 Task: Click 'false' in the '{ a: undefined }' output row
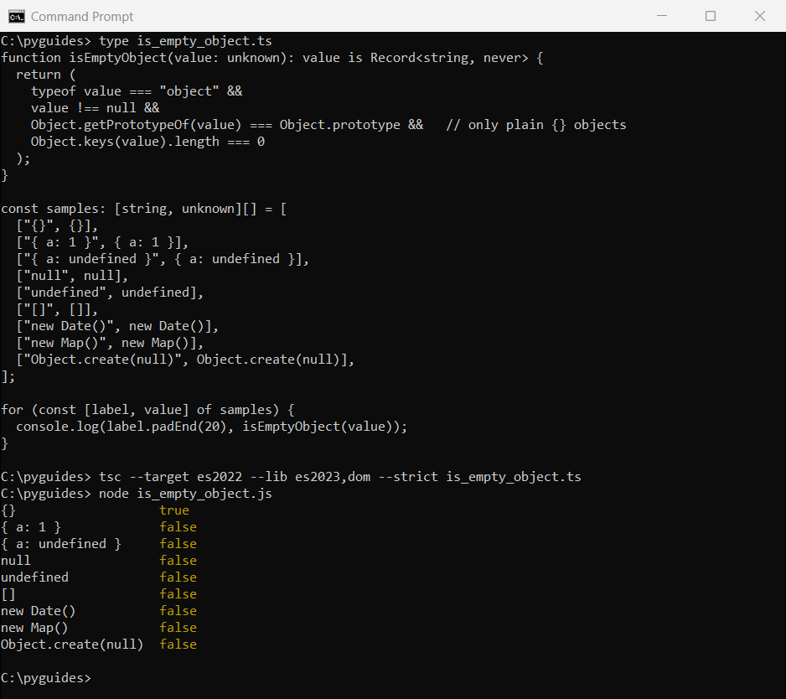click(178, 544)
